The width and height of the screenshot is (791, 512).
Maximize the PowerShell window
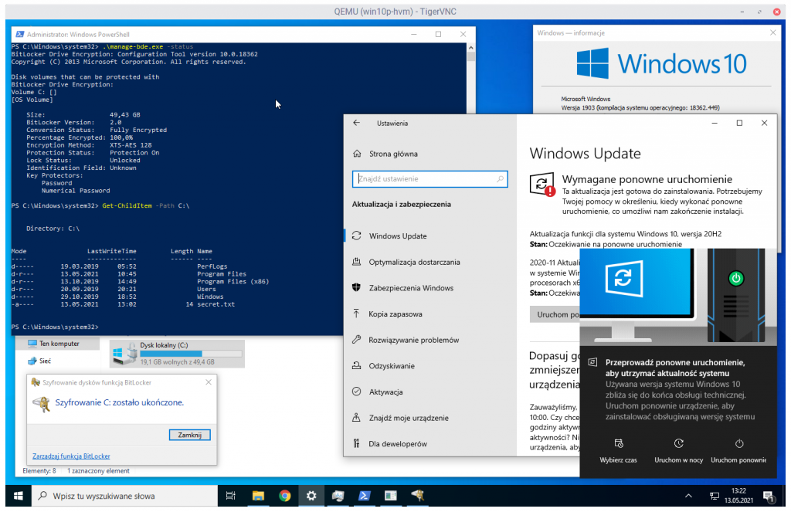(439, 34)
